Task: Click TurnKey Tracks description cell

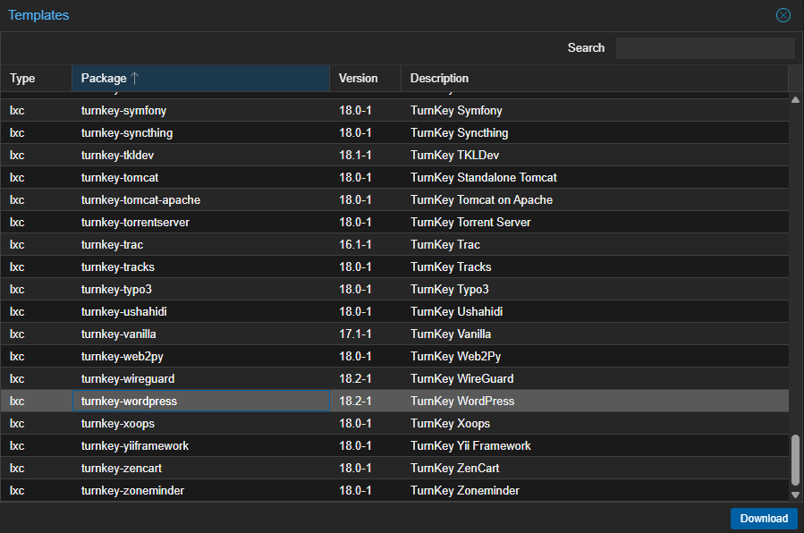Action: (x=595, y=267)
